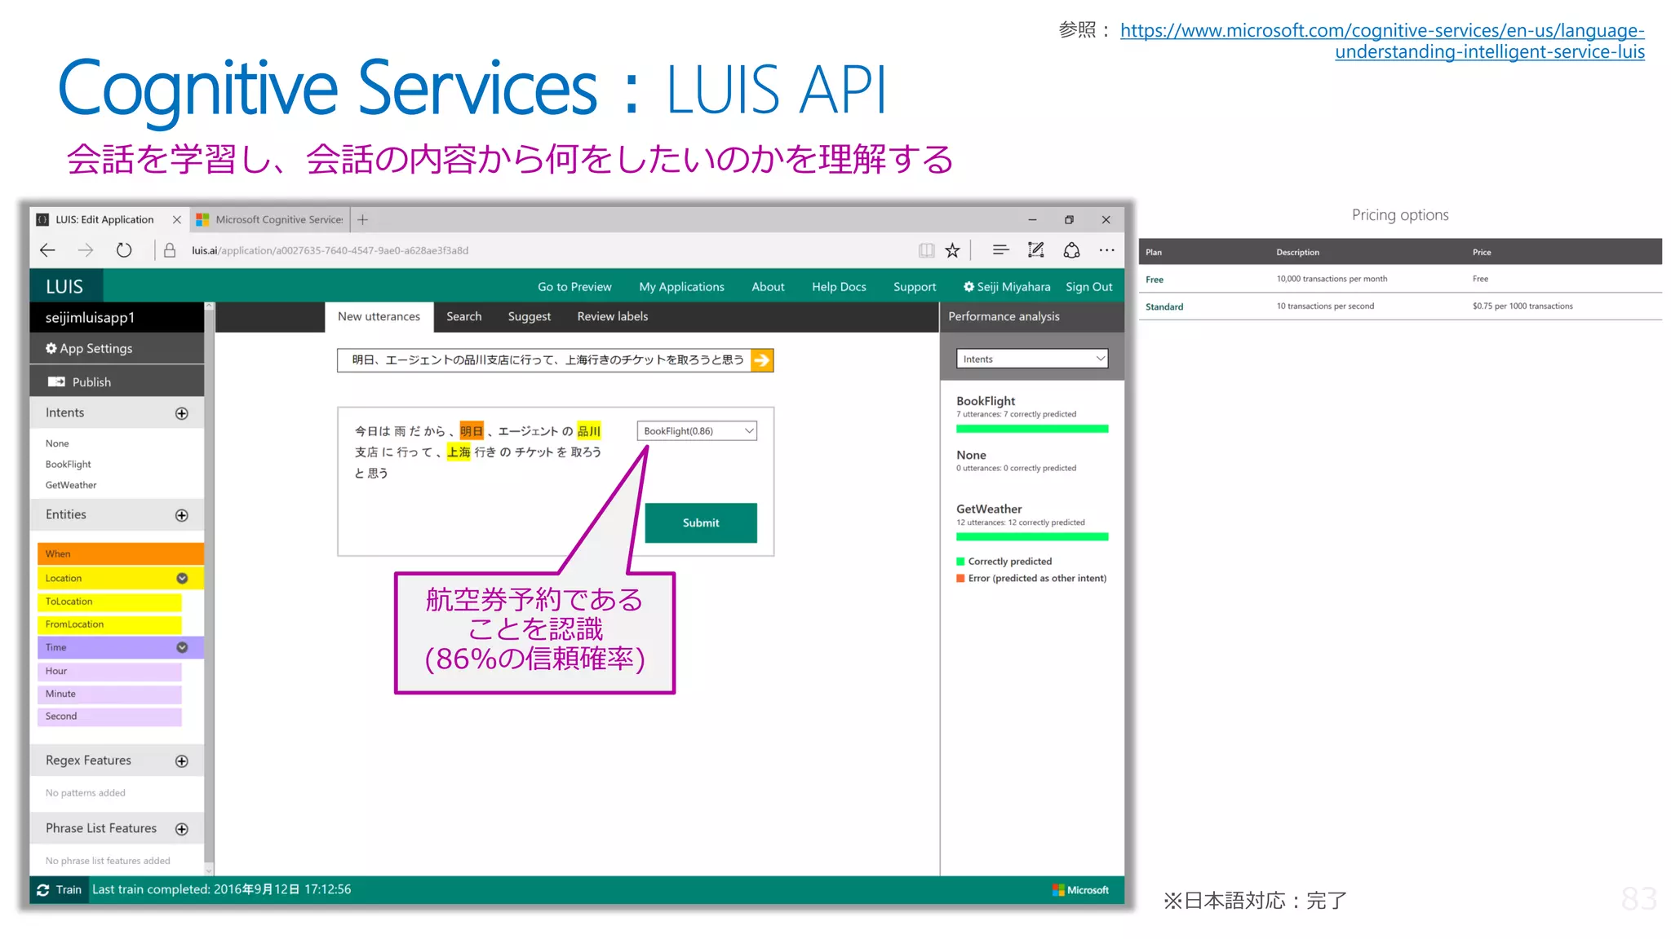Open browser more options ellipsis

(x=1106, y=250)
